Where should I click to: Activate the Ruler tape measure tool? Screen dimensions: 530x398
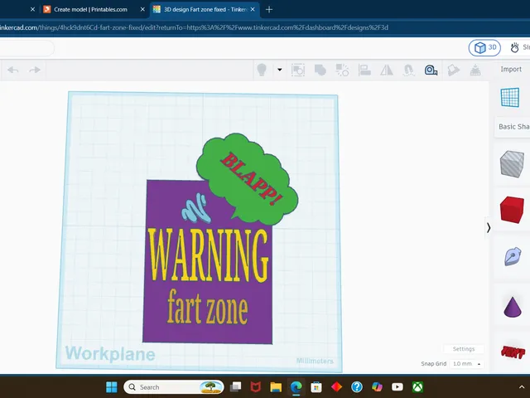pos(431,70)
